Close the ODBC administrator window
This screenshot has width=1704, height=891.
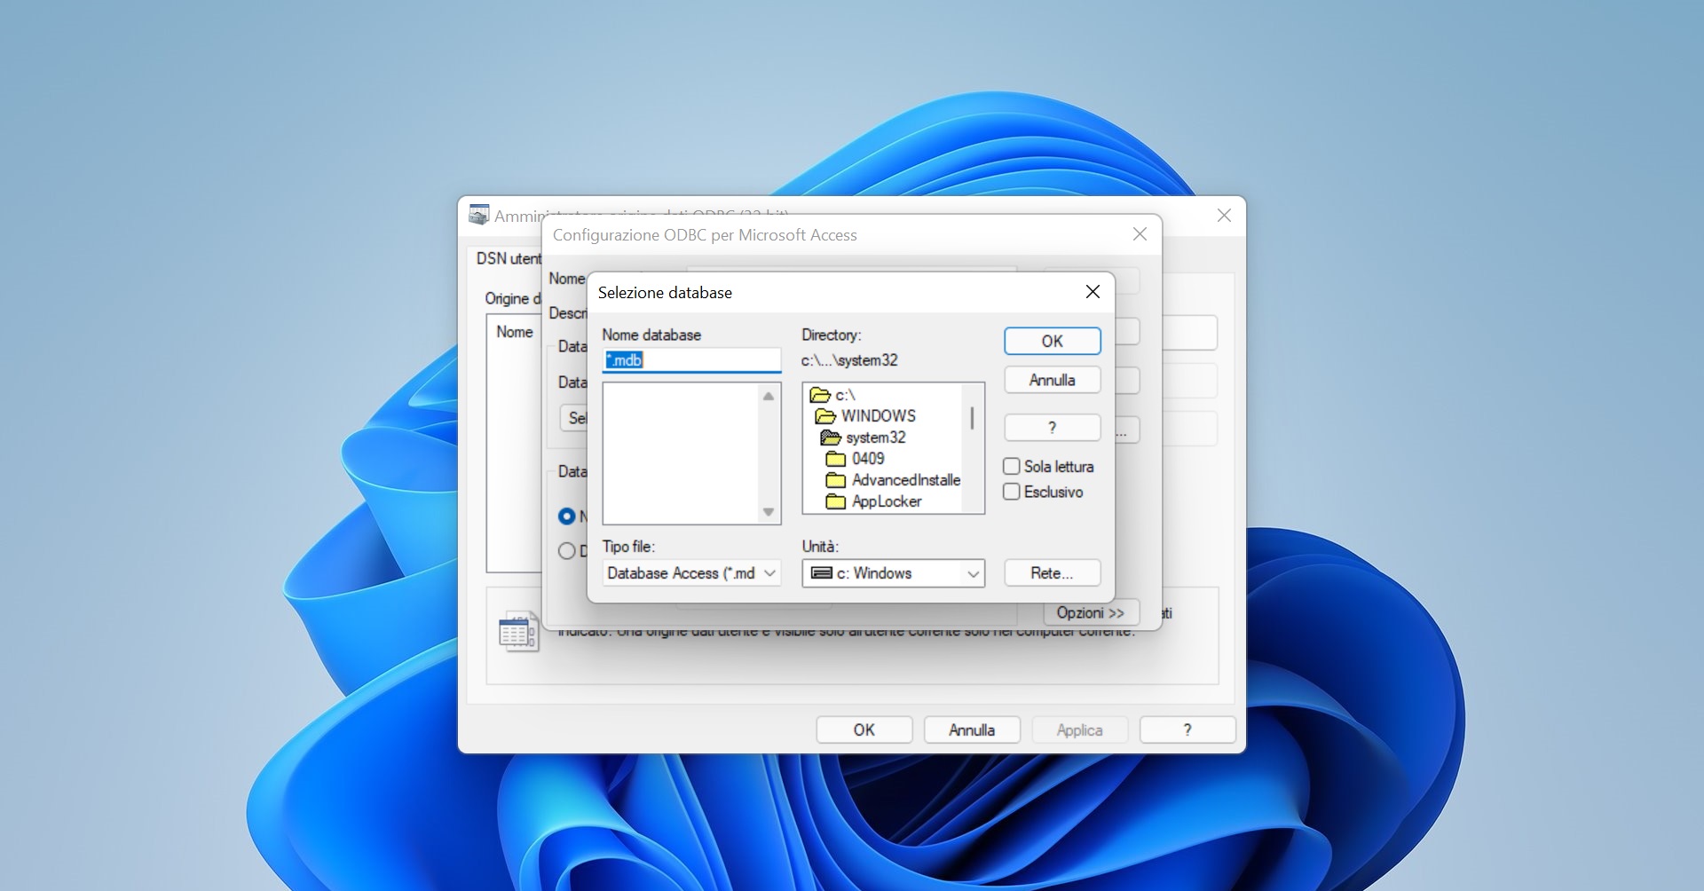click(x=1224, y=216)
